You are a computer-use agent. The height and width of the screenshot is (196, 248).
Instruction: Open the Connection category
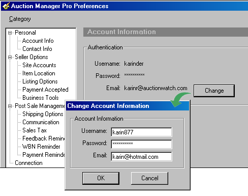[28, 163]
